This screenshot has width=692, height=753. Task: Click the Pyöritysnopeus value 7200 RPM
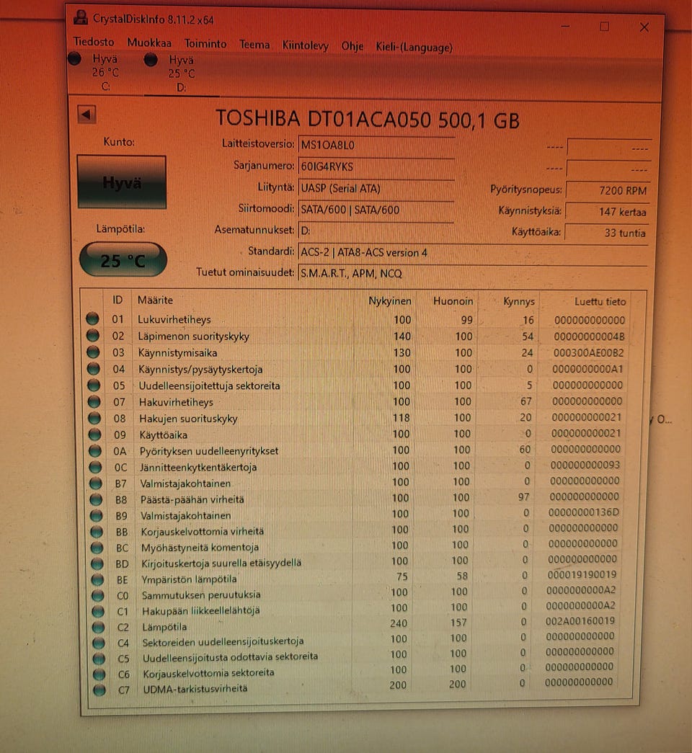pyautogui.click(x=608, y=190)
